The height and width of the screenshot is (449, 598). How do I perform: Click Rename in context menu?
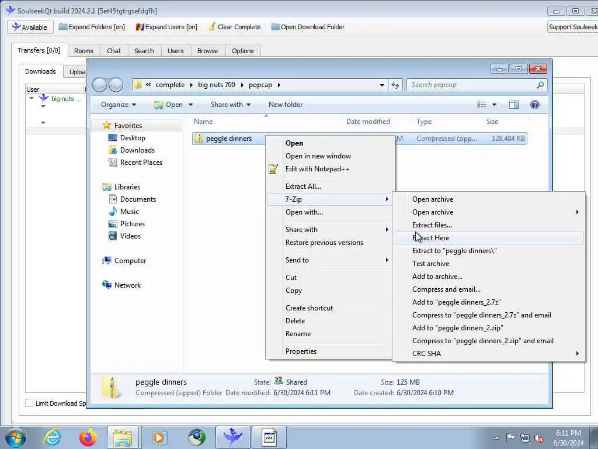329,334
